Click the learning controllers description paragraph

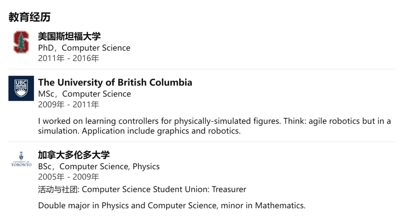tap(214, 121)
